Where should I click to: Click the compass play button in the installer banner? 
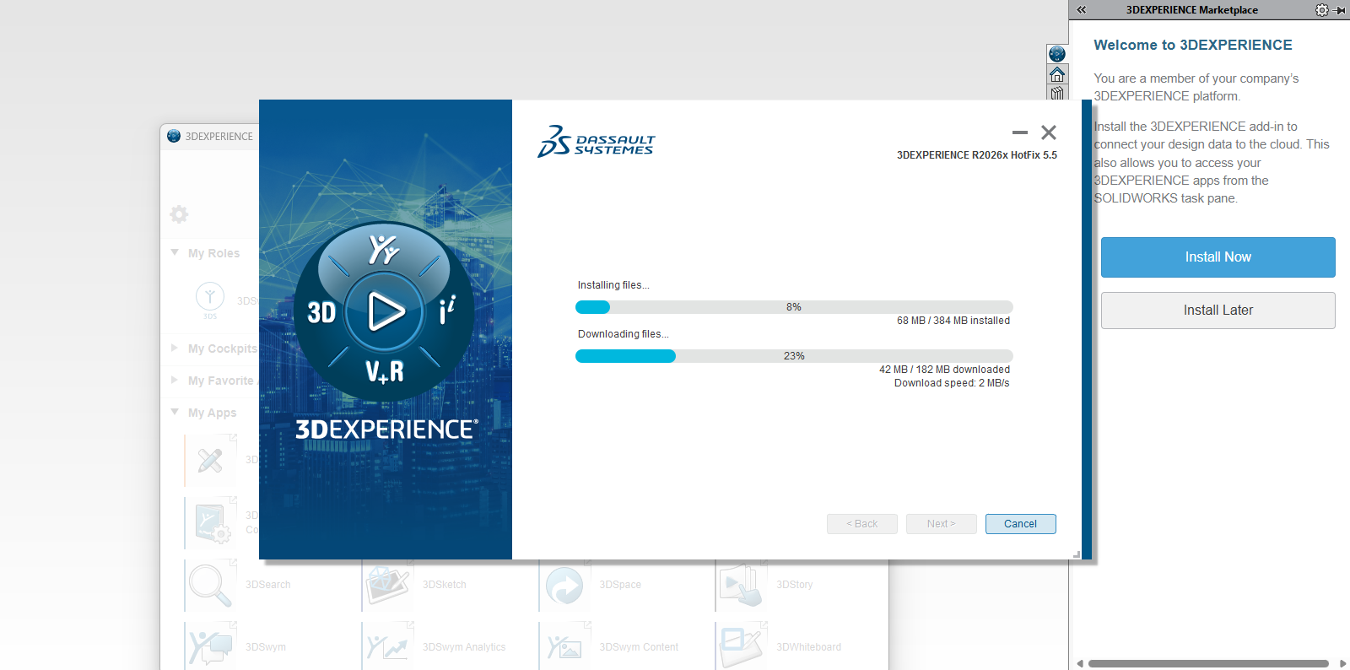[385, 311]
